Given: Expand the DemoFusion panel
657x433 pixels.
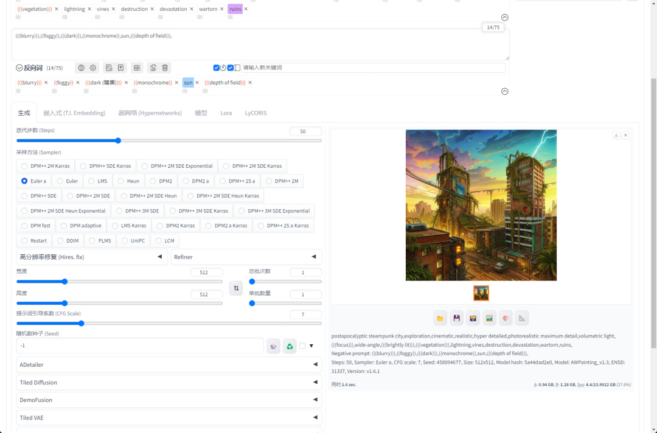Looking at the screenshot, I should click(169, 400).
